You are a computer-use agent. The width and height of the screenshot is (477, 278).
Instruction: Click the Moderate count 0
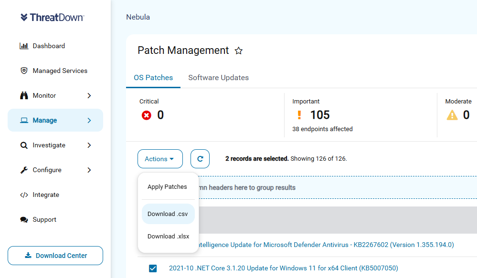tap(466, 115)
